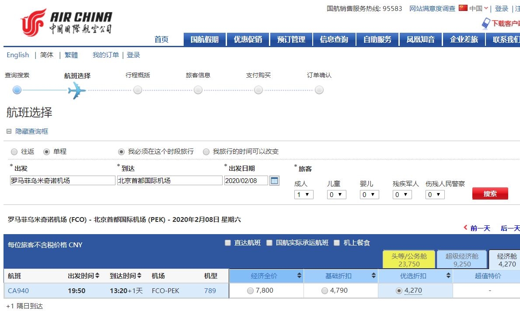
Task: Collapse the query box toggle icon
Action: [x=9, y=131]
